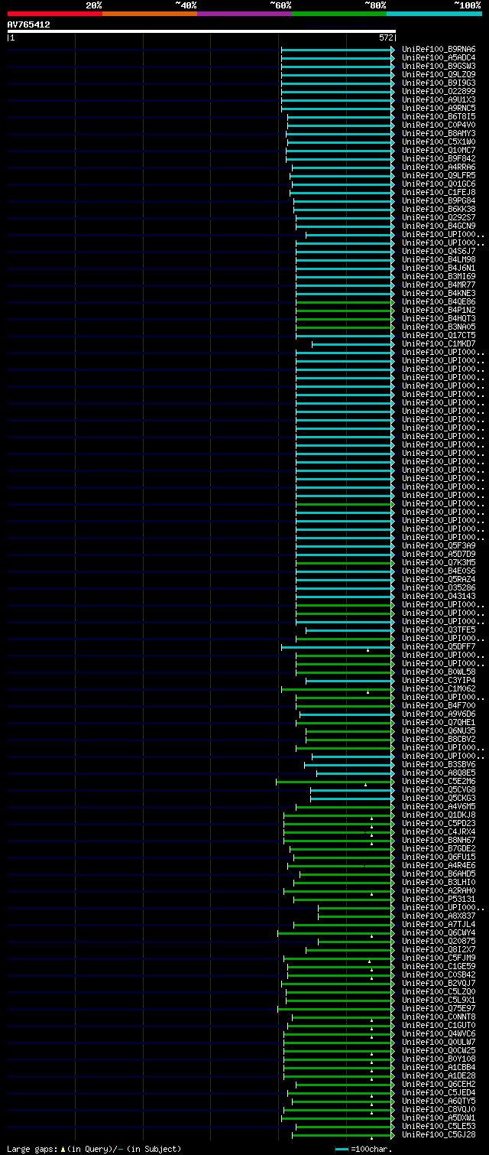Select the UniRef100_C0P4V0 label

(x=439, y=125)
